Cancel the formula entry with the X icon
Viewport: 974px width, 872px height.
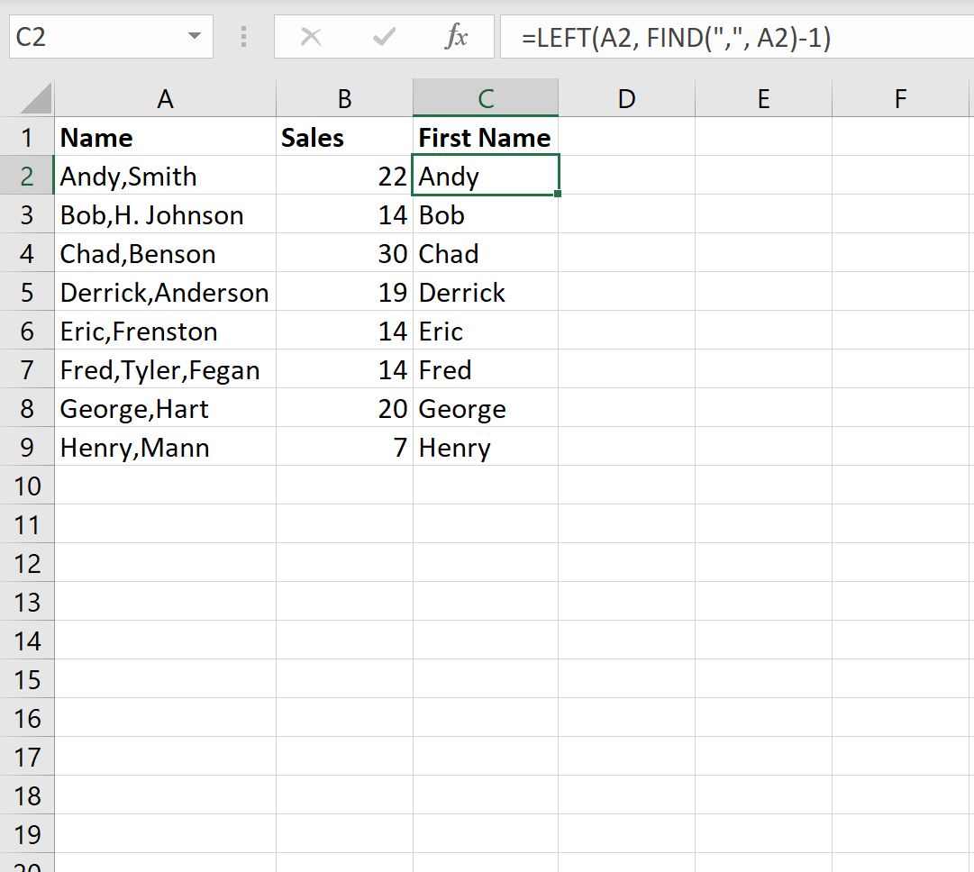tap(311, 37)
